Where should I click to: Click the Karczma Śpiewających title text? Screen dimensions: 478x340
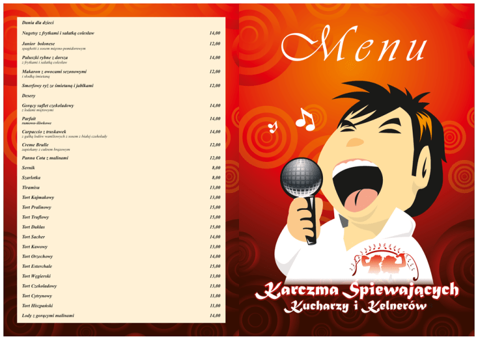(x=359, y=290)
